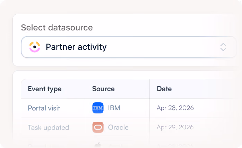Image resolution: width=242 pixels, height=148 pixels.
Task: Click the Oracle logo icon
Action: tap(98, 127)
